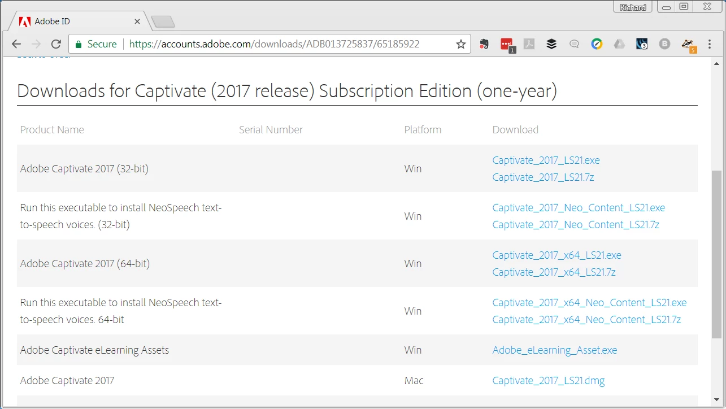Open the Buffer stacked-layers extension
This screenshot has height=409, width=726.
coord(552,44)
